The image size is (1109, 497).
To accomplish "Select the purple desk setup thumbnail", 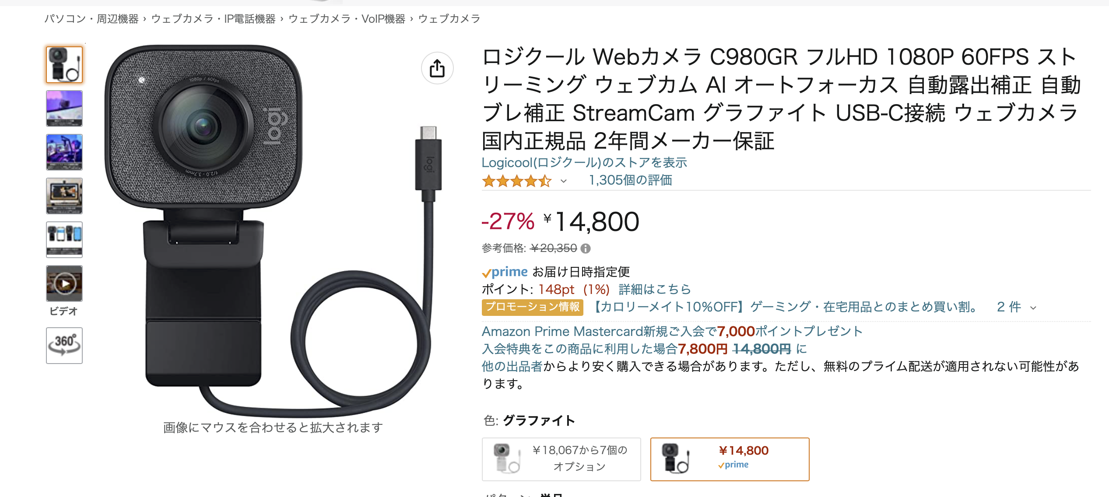I will click(x=64, y=108).
